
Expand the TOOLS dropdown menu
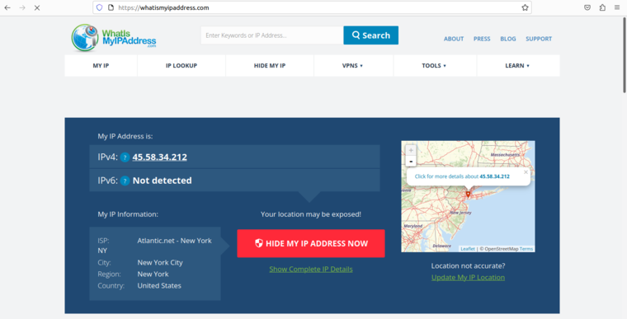click(434, 66)
